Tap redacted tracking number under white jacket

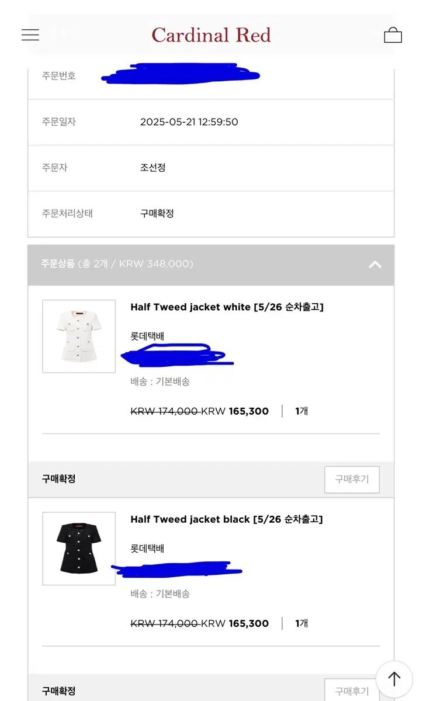175,353
